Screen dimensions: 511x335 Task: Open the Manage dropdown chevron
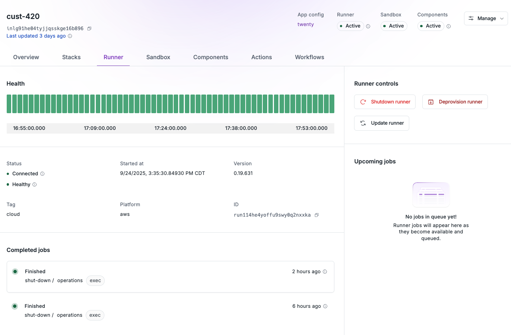pos(502,18)
